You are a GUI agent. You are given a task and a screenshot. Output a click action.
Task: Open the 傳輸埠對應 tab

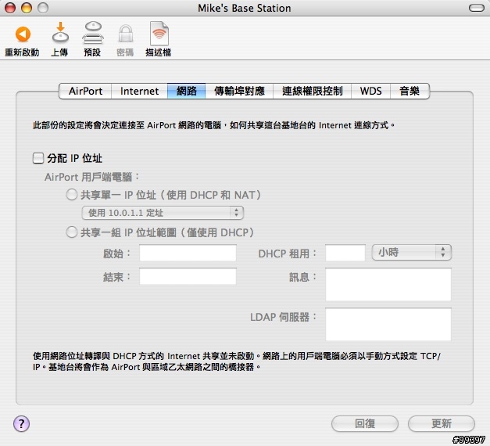pos(239,91)
